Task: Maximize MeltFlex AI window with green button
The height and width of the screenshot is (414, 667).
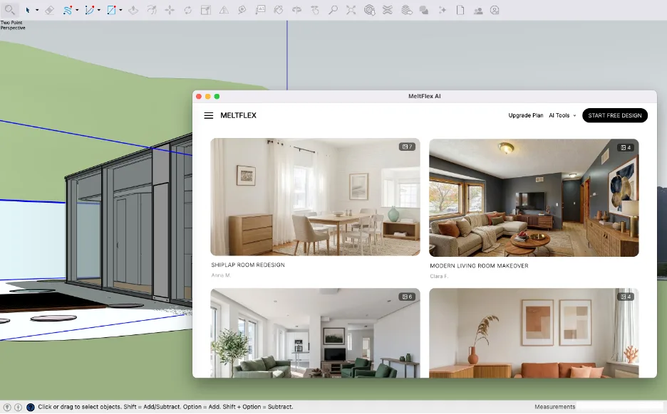Action: coord(217,97)
